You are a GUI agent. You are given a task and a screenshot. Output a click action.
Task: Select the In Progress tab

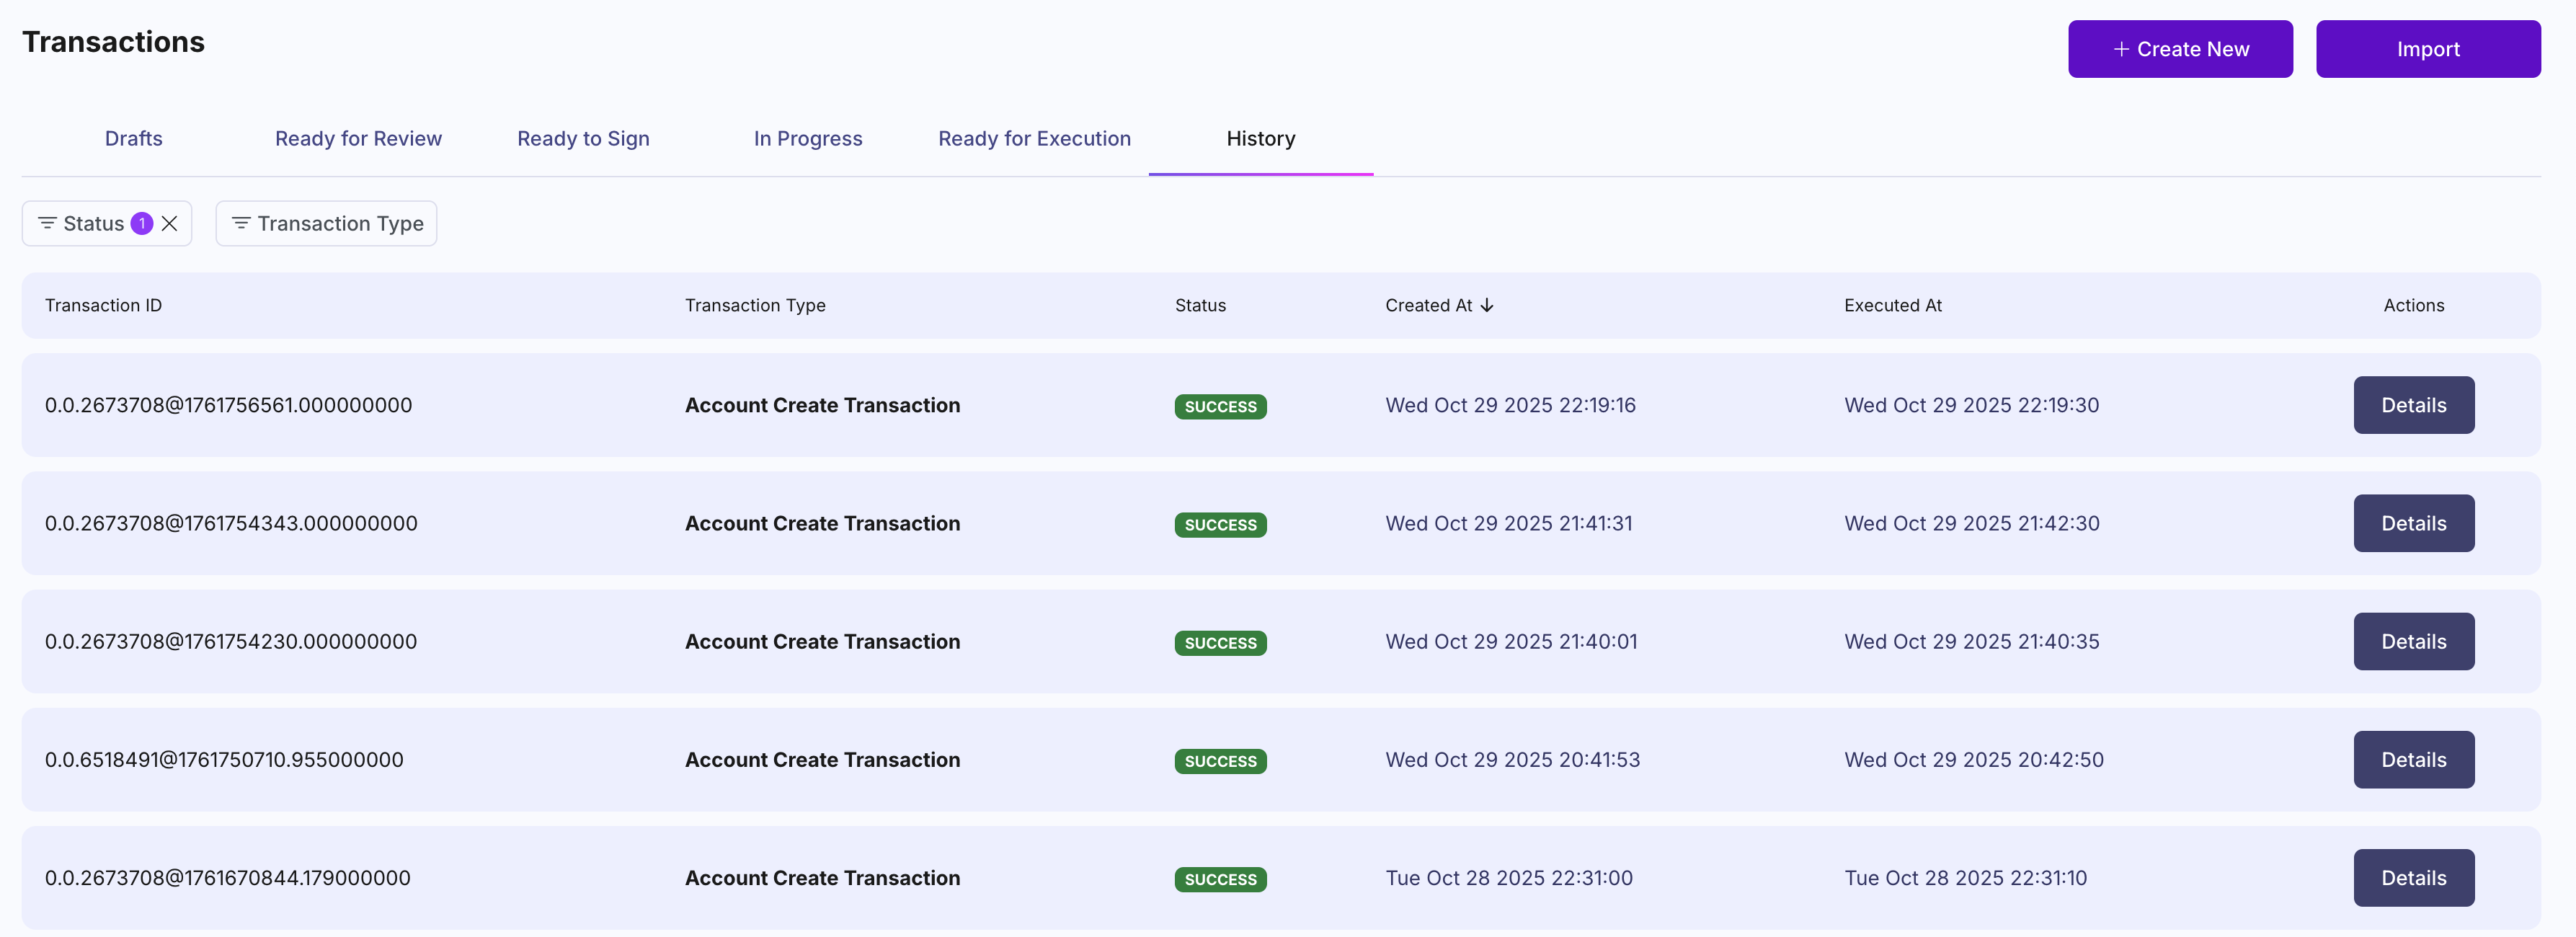pyautogui.click(x=807, y=138)
